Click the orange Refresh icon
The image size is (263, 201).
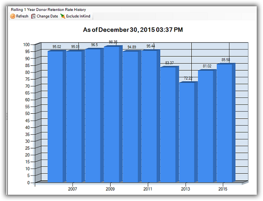click(x=13, y=16)
